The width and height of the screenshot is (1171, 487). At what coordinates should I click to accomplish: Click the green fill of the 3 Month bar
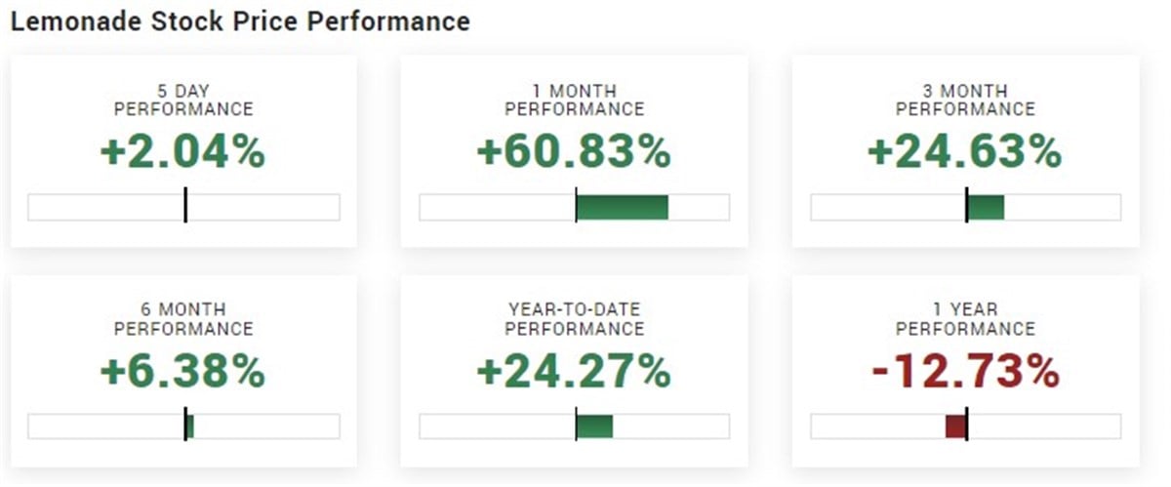click(x=986, y=207)
